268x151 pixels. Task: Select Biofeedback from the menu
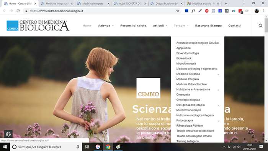coord(184,58)
